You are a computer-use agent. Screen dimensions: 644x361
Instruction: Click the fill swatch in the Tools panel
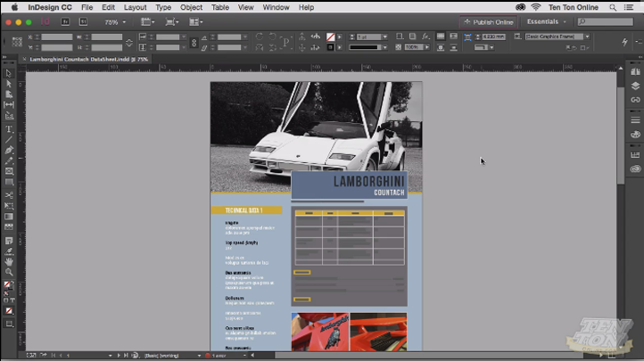click(x=7, y=283)
